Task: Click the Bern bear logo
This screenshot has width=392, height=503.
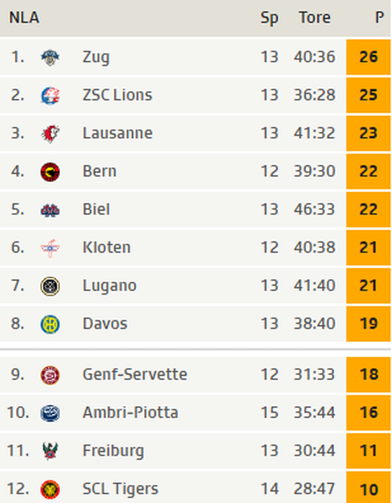Action: (x=51, y=172)
